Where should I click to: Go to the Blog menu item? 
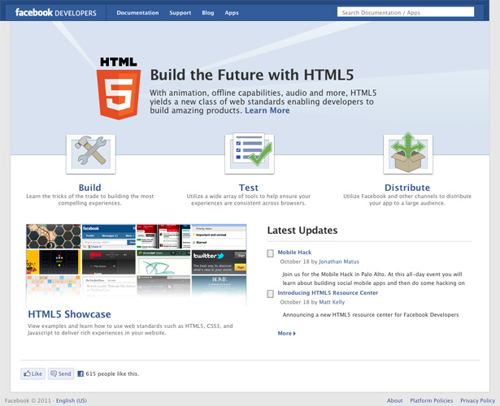click(207, 13)
